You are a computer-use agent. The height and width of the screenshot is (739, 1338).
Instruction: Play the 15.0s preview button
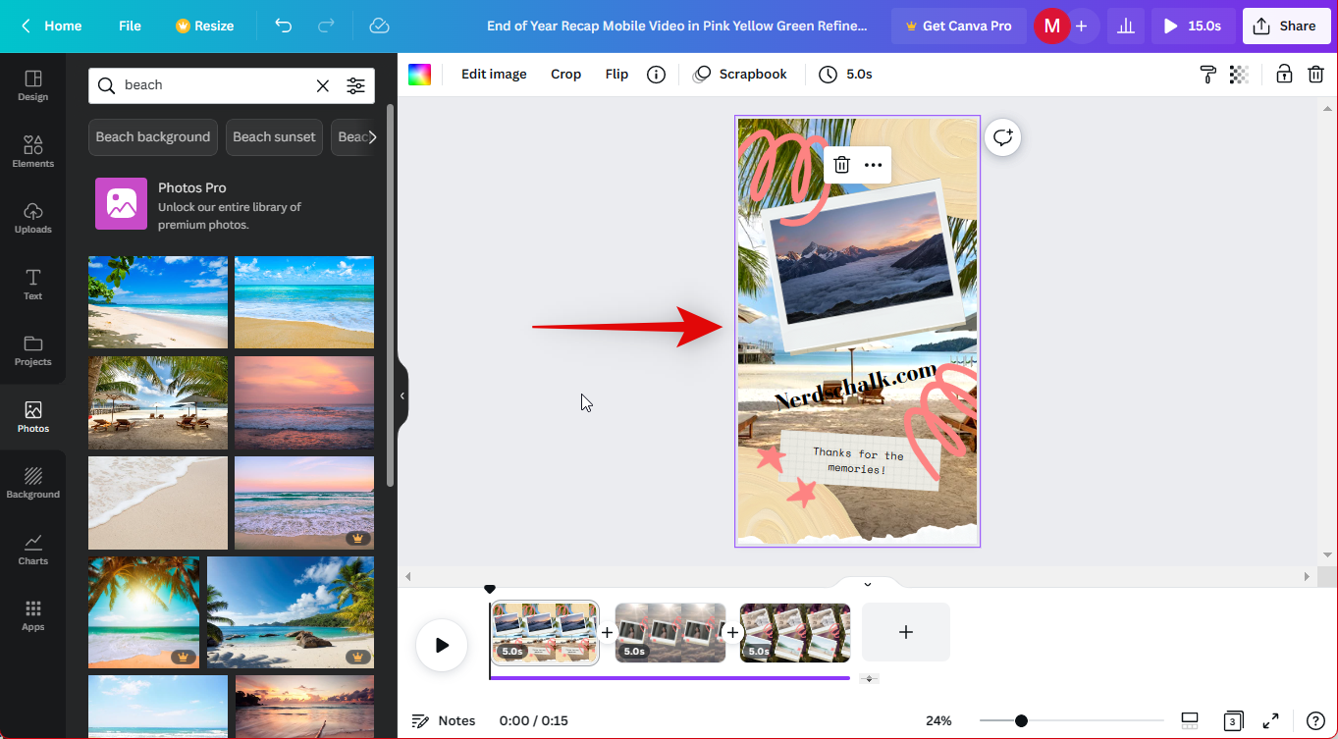(1193, 26)
